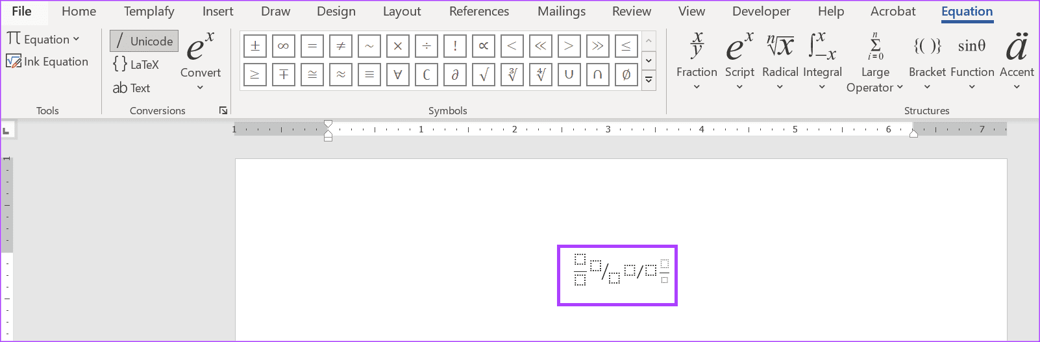
Task: Insert the proportional-to symbol
Action: coord(484,46)
